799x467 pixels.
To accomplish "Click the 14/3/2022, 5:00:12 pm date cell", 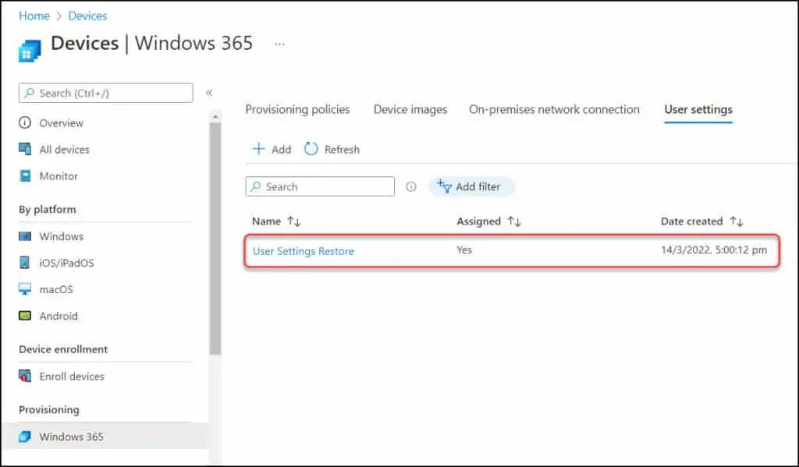I will (x=714, y=250).
